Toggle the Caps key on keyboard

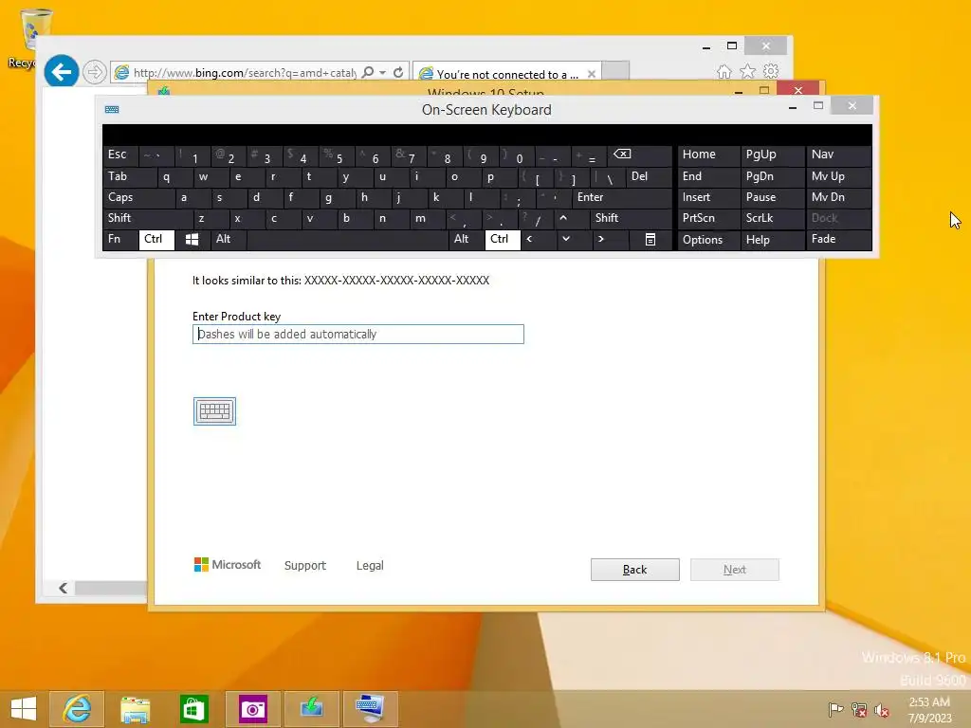[138, 197]
